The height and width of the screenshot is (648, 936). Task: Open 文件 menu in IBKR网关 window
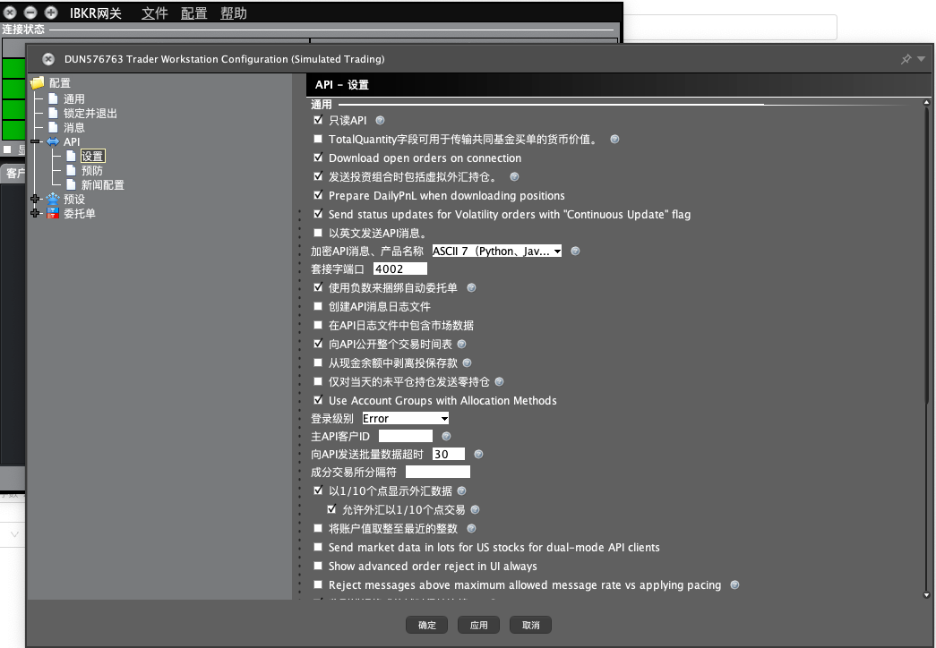[155, 13]
